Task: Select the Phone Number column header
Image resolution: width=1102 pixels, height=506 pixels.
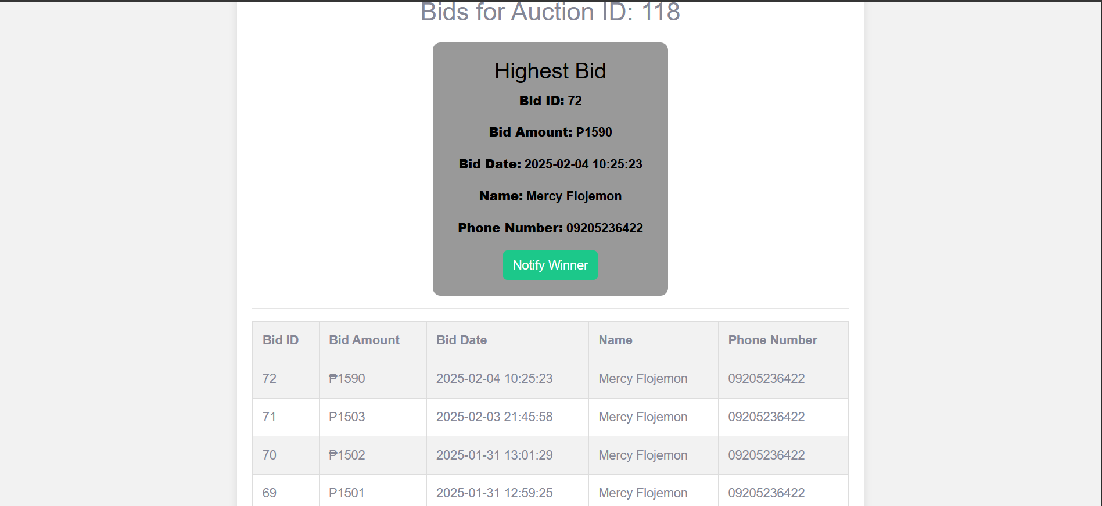Action: tap(773, 340)
